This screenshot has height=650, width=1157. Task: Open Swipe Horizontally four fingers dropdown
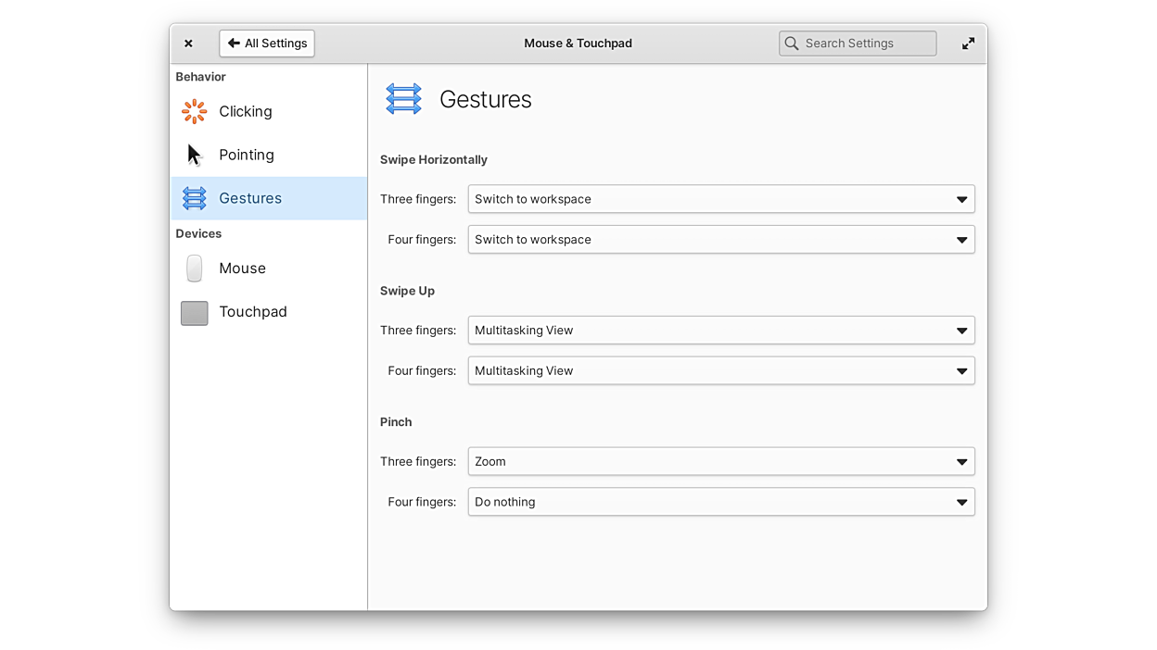pyautogui.click(x=720, y=240)
